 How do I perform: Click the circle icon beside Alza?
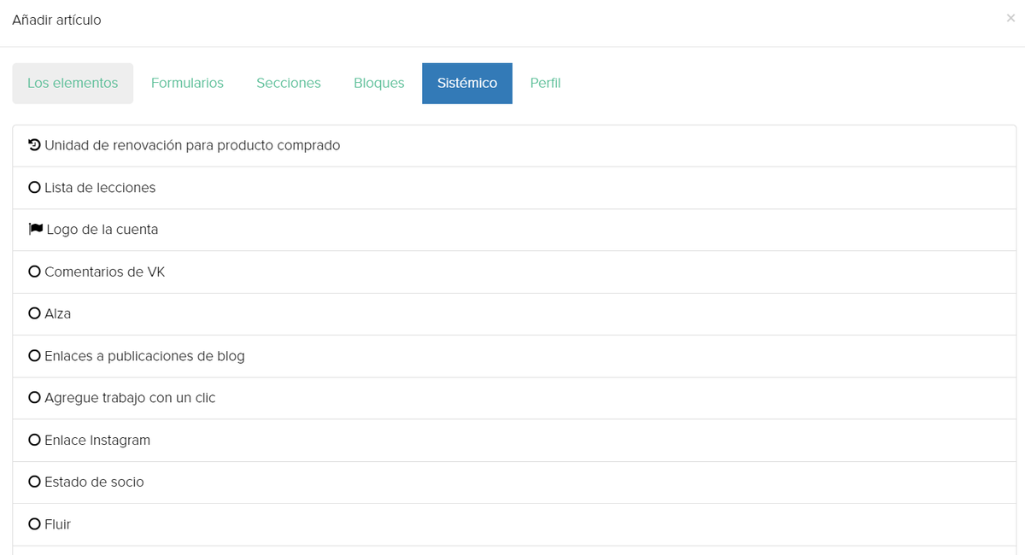pyautogui.click(x=34, y=313)
